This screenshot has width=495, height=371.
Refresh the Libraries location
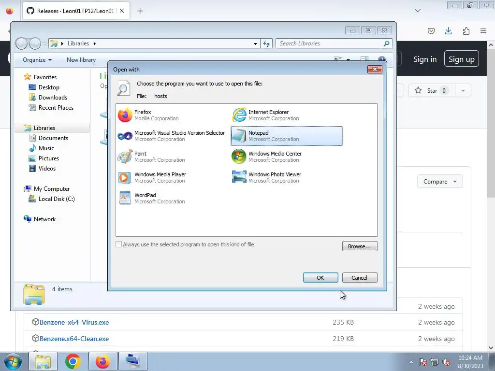266,43
